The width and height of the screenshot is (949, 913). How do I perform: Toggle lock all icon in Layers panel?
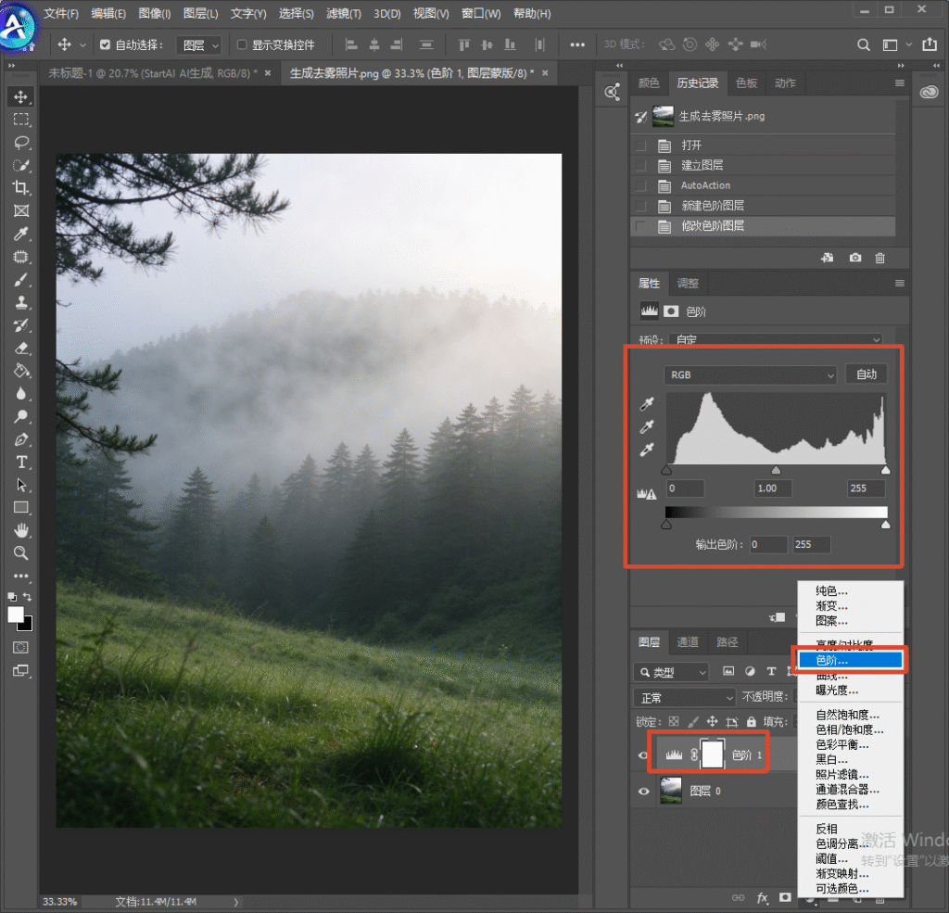(x=751, y=722)
